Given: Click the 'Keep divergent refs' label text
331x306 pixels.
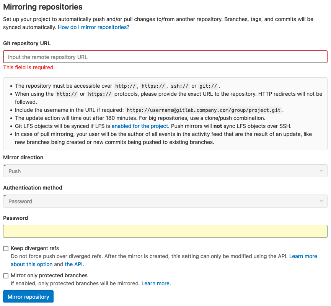Looking at the screenshot, I should click(x=35, y=248).
